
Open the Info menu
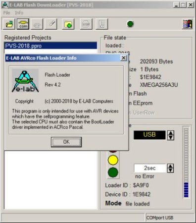pyautogui.click(x=19, y=13)
